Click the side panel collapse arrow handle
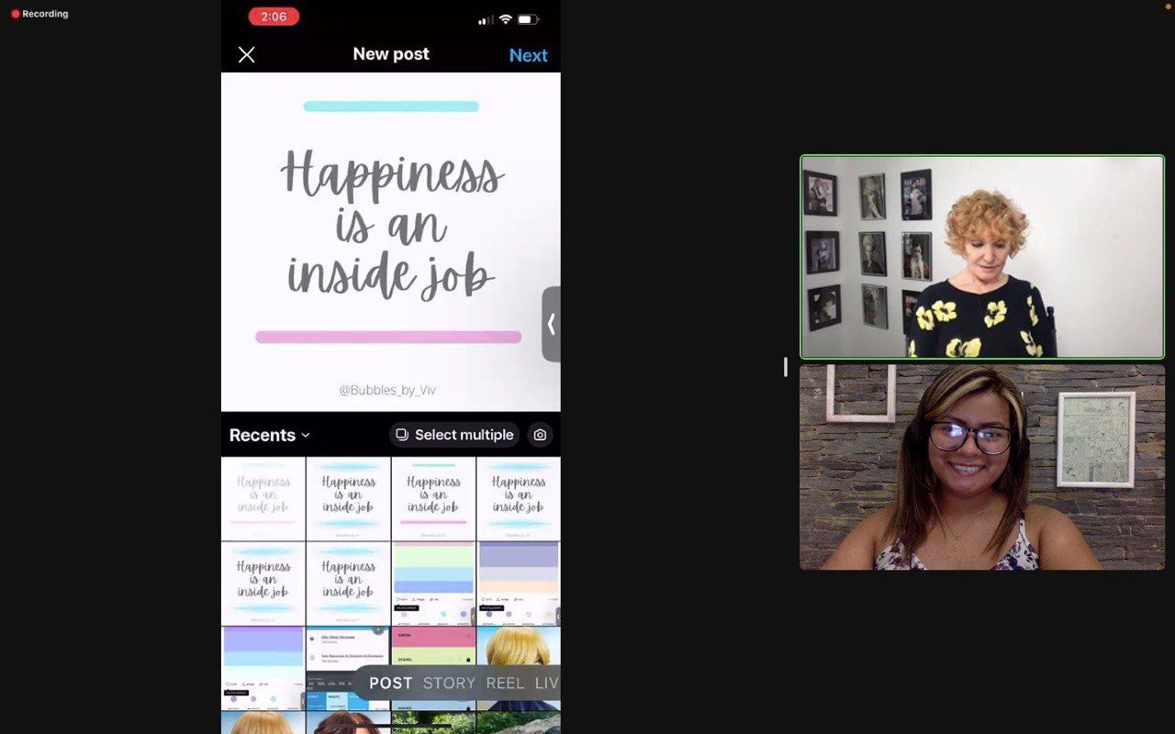The image size is (1175, 734). [x=551, y=324]
